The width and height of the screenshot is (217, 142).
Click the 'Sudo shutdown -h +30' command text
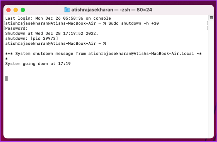click(134, 23)
